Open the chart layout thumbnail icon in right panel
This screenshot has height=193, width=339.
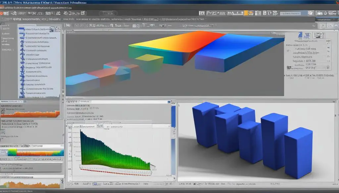pos(319,35)
